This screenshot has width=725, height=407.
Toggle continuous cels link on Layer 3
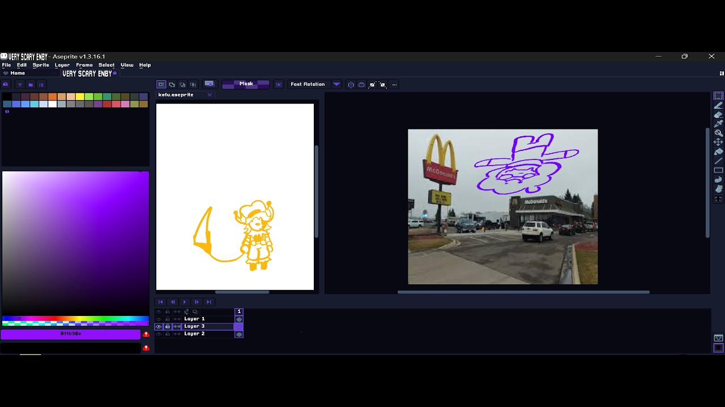click(x=177, y=326)
